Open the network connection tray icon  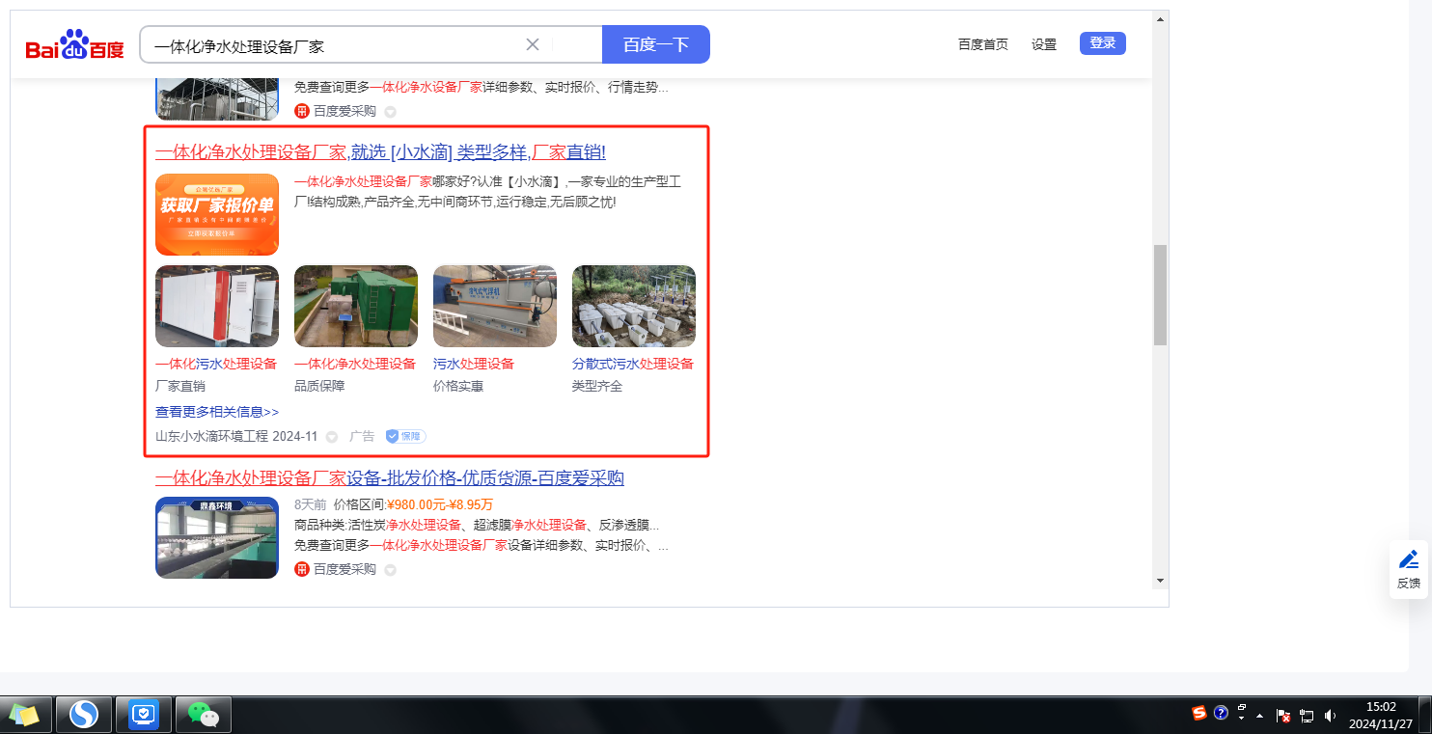[x=1308, y=715]
